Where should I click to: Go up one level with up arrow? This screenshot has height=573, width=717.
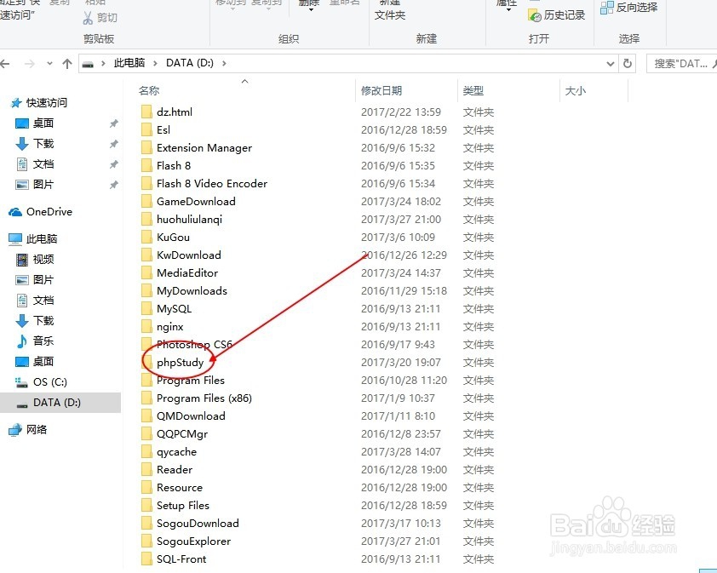(x=67, y=64)
